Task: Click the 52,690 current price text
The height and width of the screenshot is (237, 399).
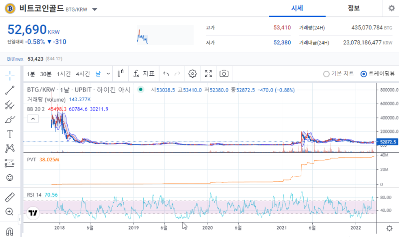Action: [x=27, y=29]
